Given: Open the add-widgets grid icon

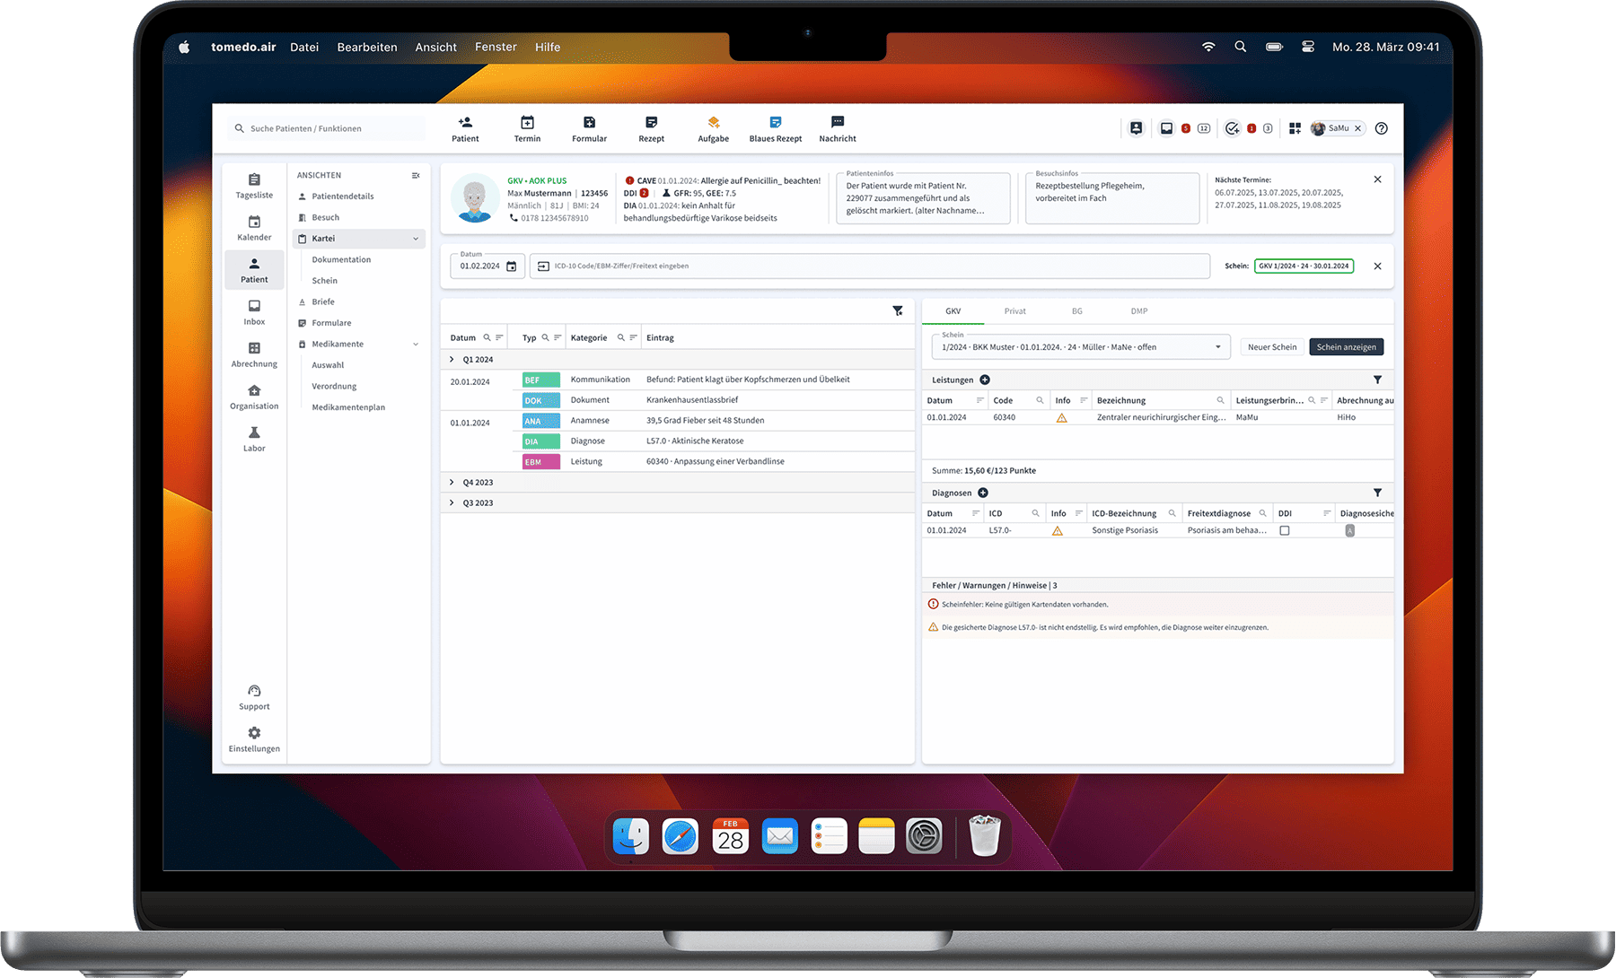Looking at the screenshot, I should 1295,128.
